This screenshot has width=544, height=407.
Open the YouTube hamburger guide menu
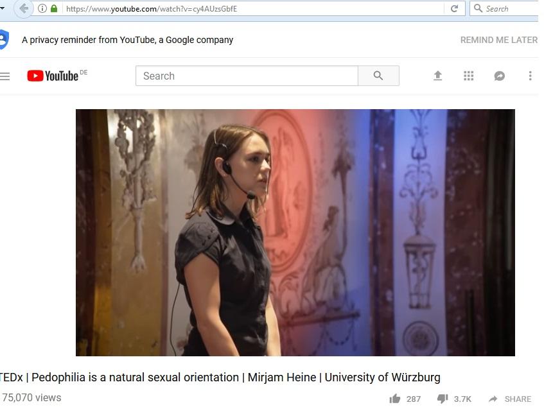(x=5, y=76)
